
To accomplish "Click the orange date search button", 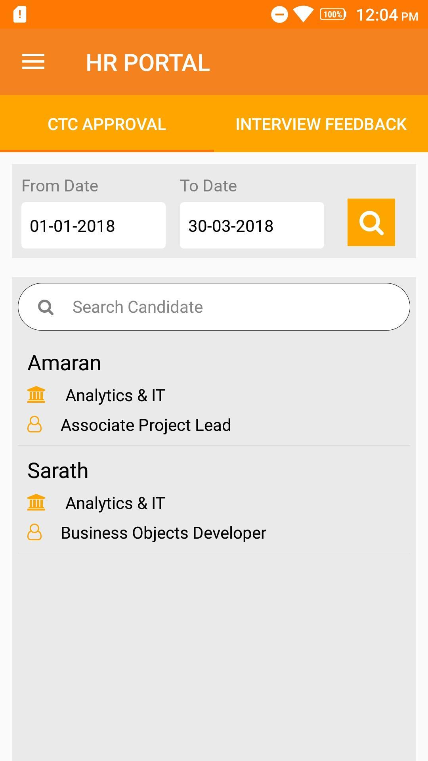I will click(x=371, y=222).
